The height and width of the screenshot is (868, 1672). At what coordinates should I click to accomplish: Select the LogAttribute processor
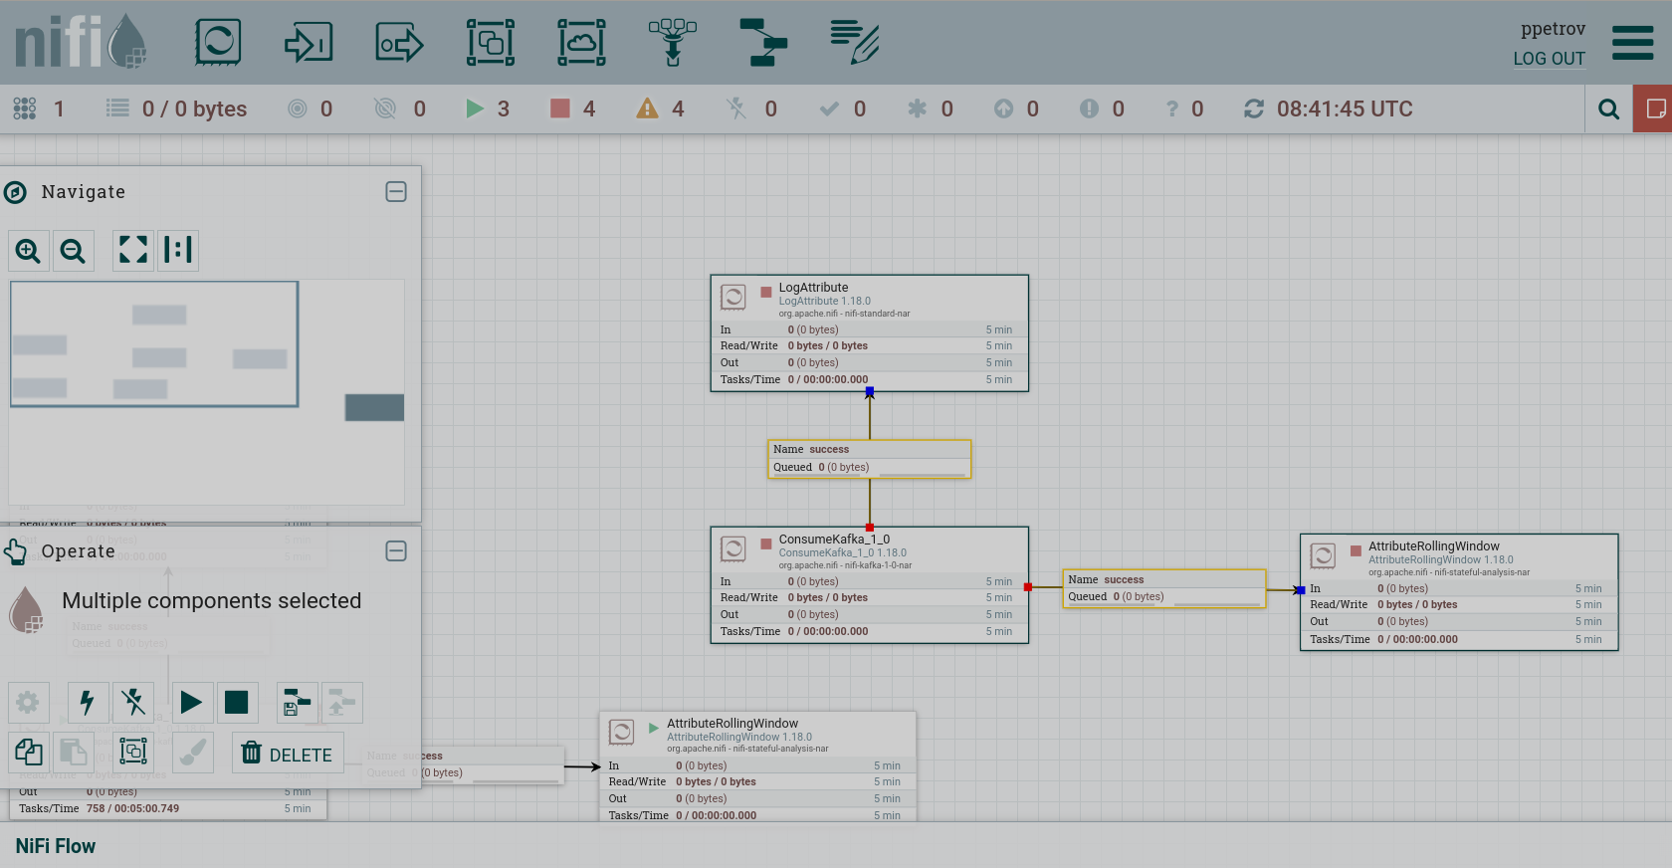tap(869, 333)
